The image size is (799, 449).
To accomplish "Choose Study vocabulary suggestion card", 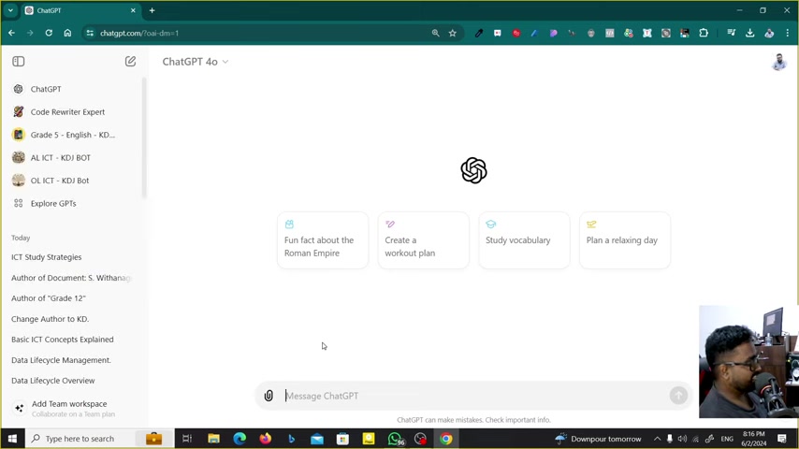I will [x=524, y=240].
